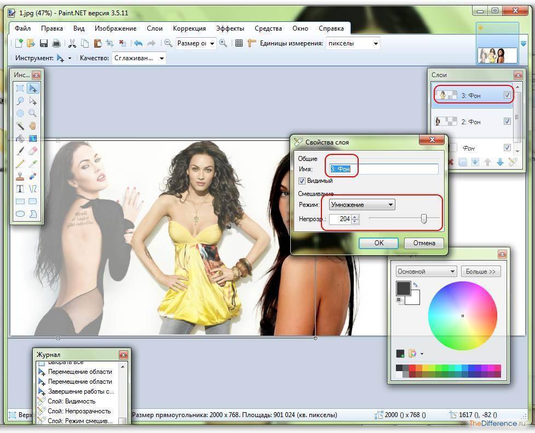This screenshot has height=433, width=535.
Task: Hide layer 2: Фон via checkbox
Action: point(507,122)
